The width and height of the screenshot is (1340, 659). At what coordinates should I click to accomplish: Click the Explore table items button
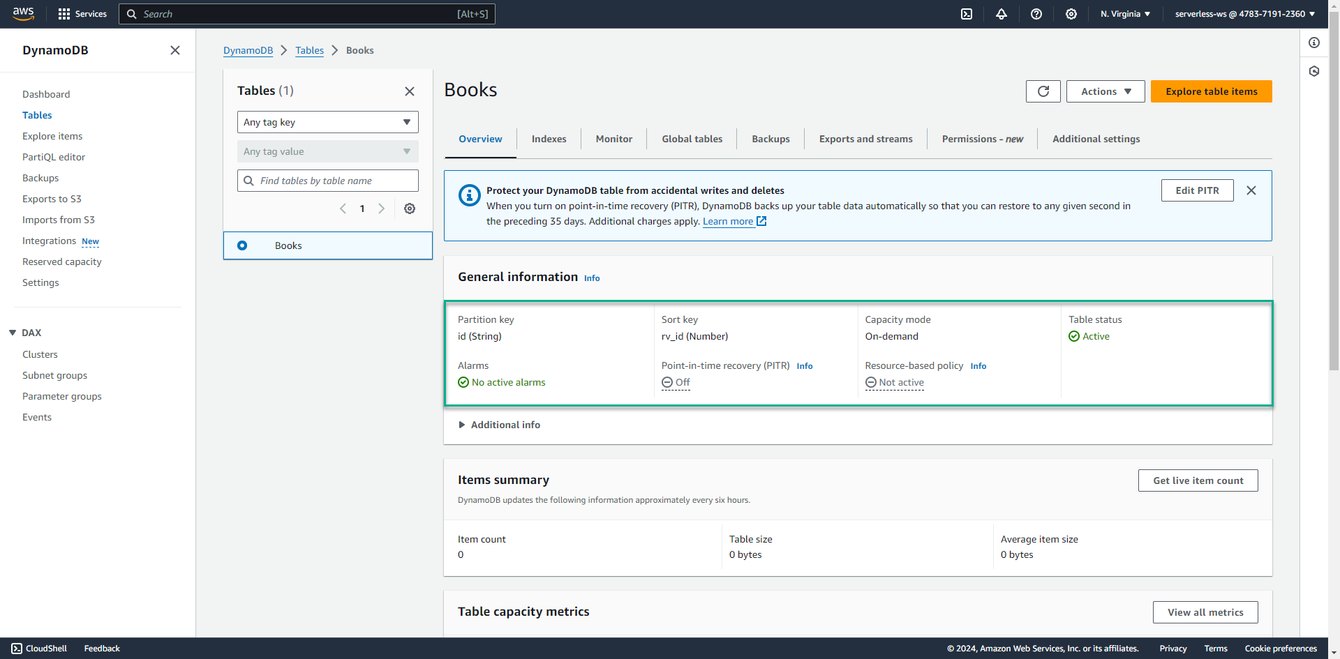(x=1212, y=91)
